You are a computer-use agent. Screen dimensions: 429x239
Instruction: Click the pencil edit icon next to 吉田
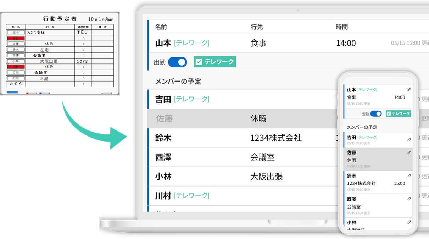tap(409, 140)
